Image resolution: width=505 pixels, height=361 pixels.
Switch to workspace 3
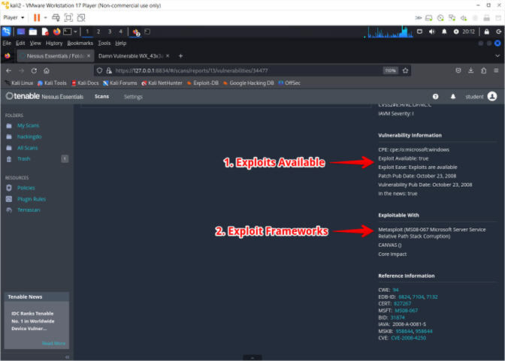point(110,32)
